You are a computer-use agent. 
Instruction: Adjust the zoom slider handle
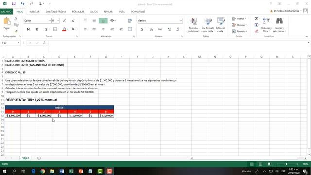point(287,164)
